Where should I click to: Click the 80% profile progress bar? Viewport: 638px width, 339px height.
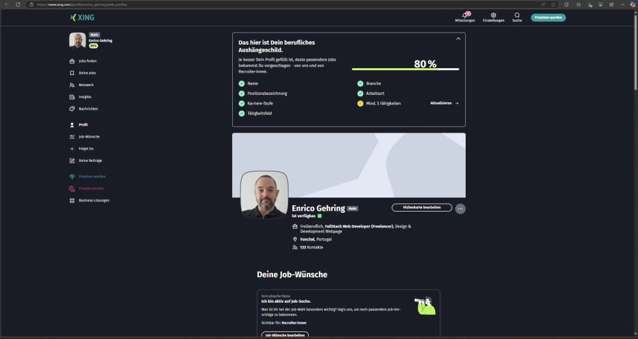405,69
